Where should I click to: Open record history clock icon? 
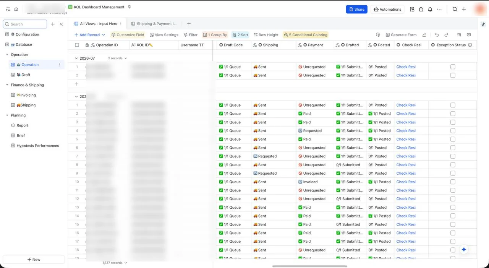click(378, 35)
